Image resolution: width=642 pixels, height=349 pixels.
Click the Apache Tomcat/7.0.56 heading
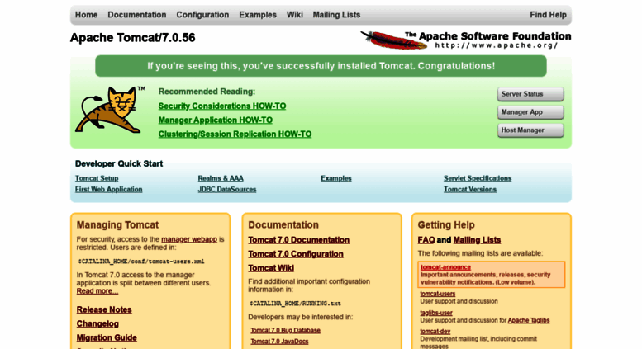pos(133,38)
